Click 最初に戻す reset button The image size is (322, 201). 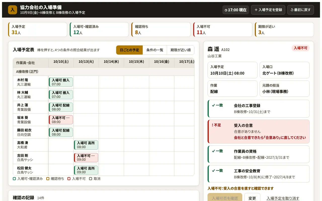[x=301, y=10]
